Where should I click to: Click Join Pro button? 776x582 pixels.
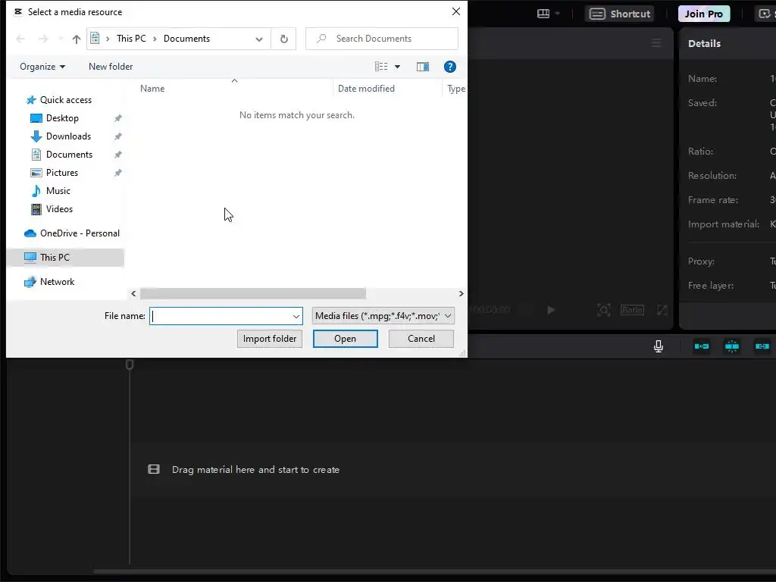pos(704,14)
